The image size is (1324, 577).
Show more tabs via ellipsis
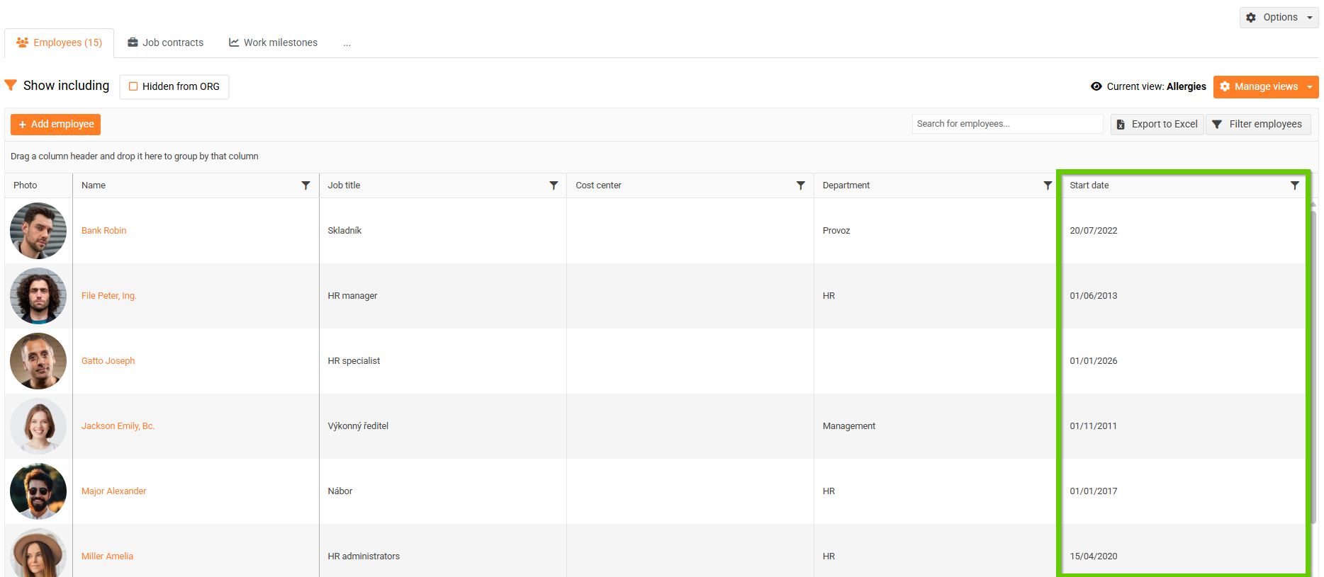point(347,43)
